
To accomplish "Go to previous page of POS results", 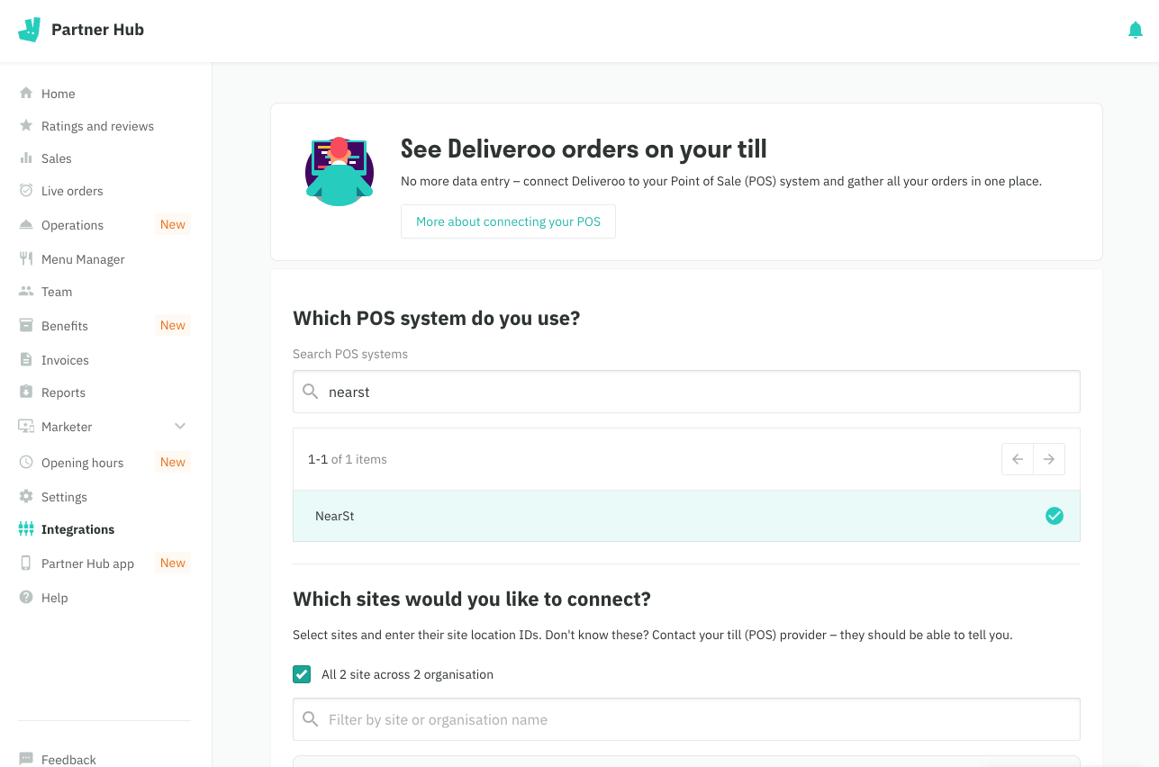I will coord(1018,459).
